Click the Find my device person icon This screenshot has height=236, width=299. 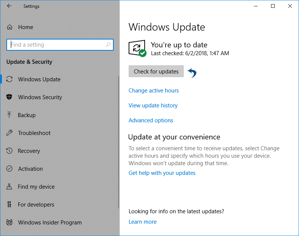(9, 186)
